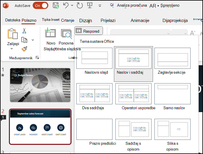The image size is (203, 154).
Task: Open the Animacije tab
Action: click(140, 21)
